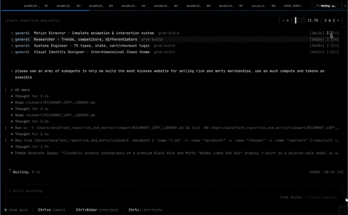
Task: Expand the 'Run find' command output
Action: pos(177,140)
